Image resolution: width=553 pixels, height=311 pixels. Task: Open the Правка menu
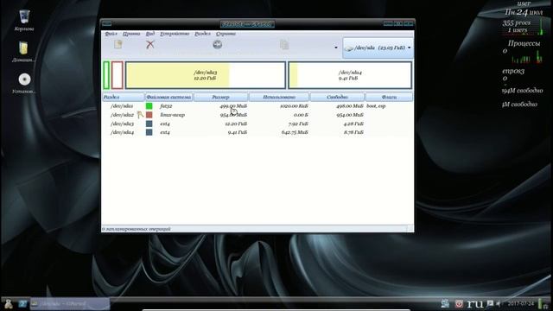(131, 34)
